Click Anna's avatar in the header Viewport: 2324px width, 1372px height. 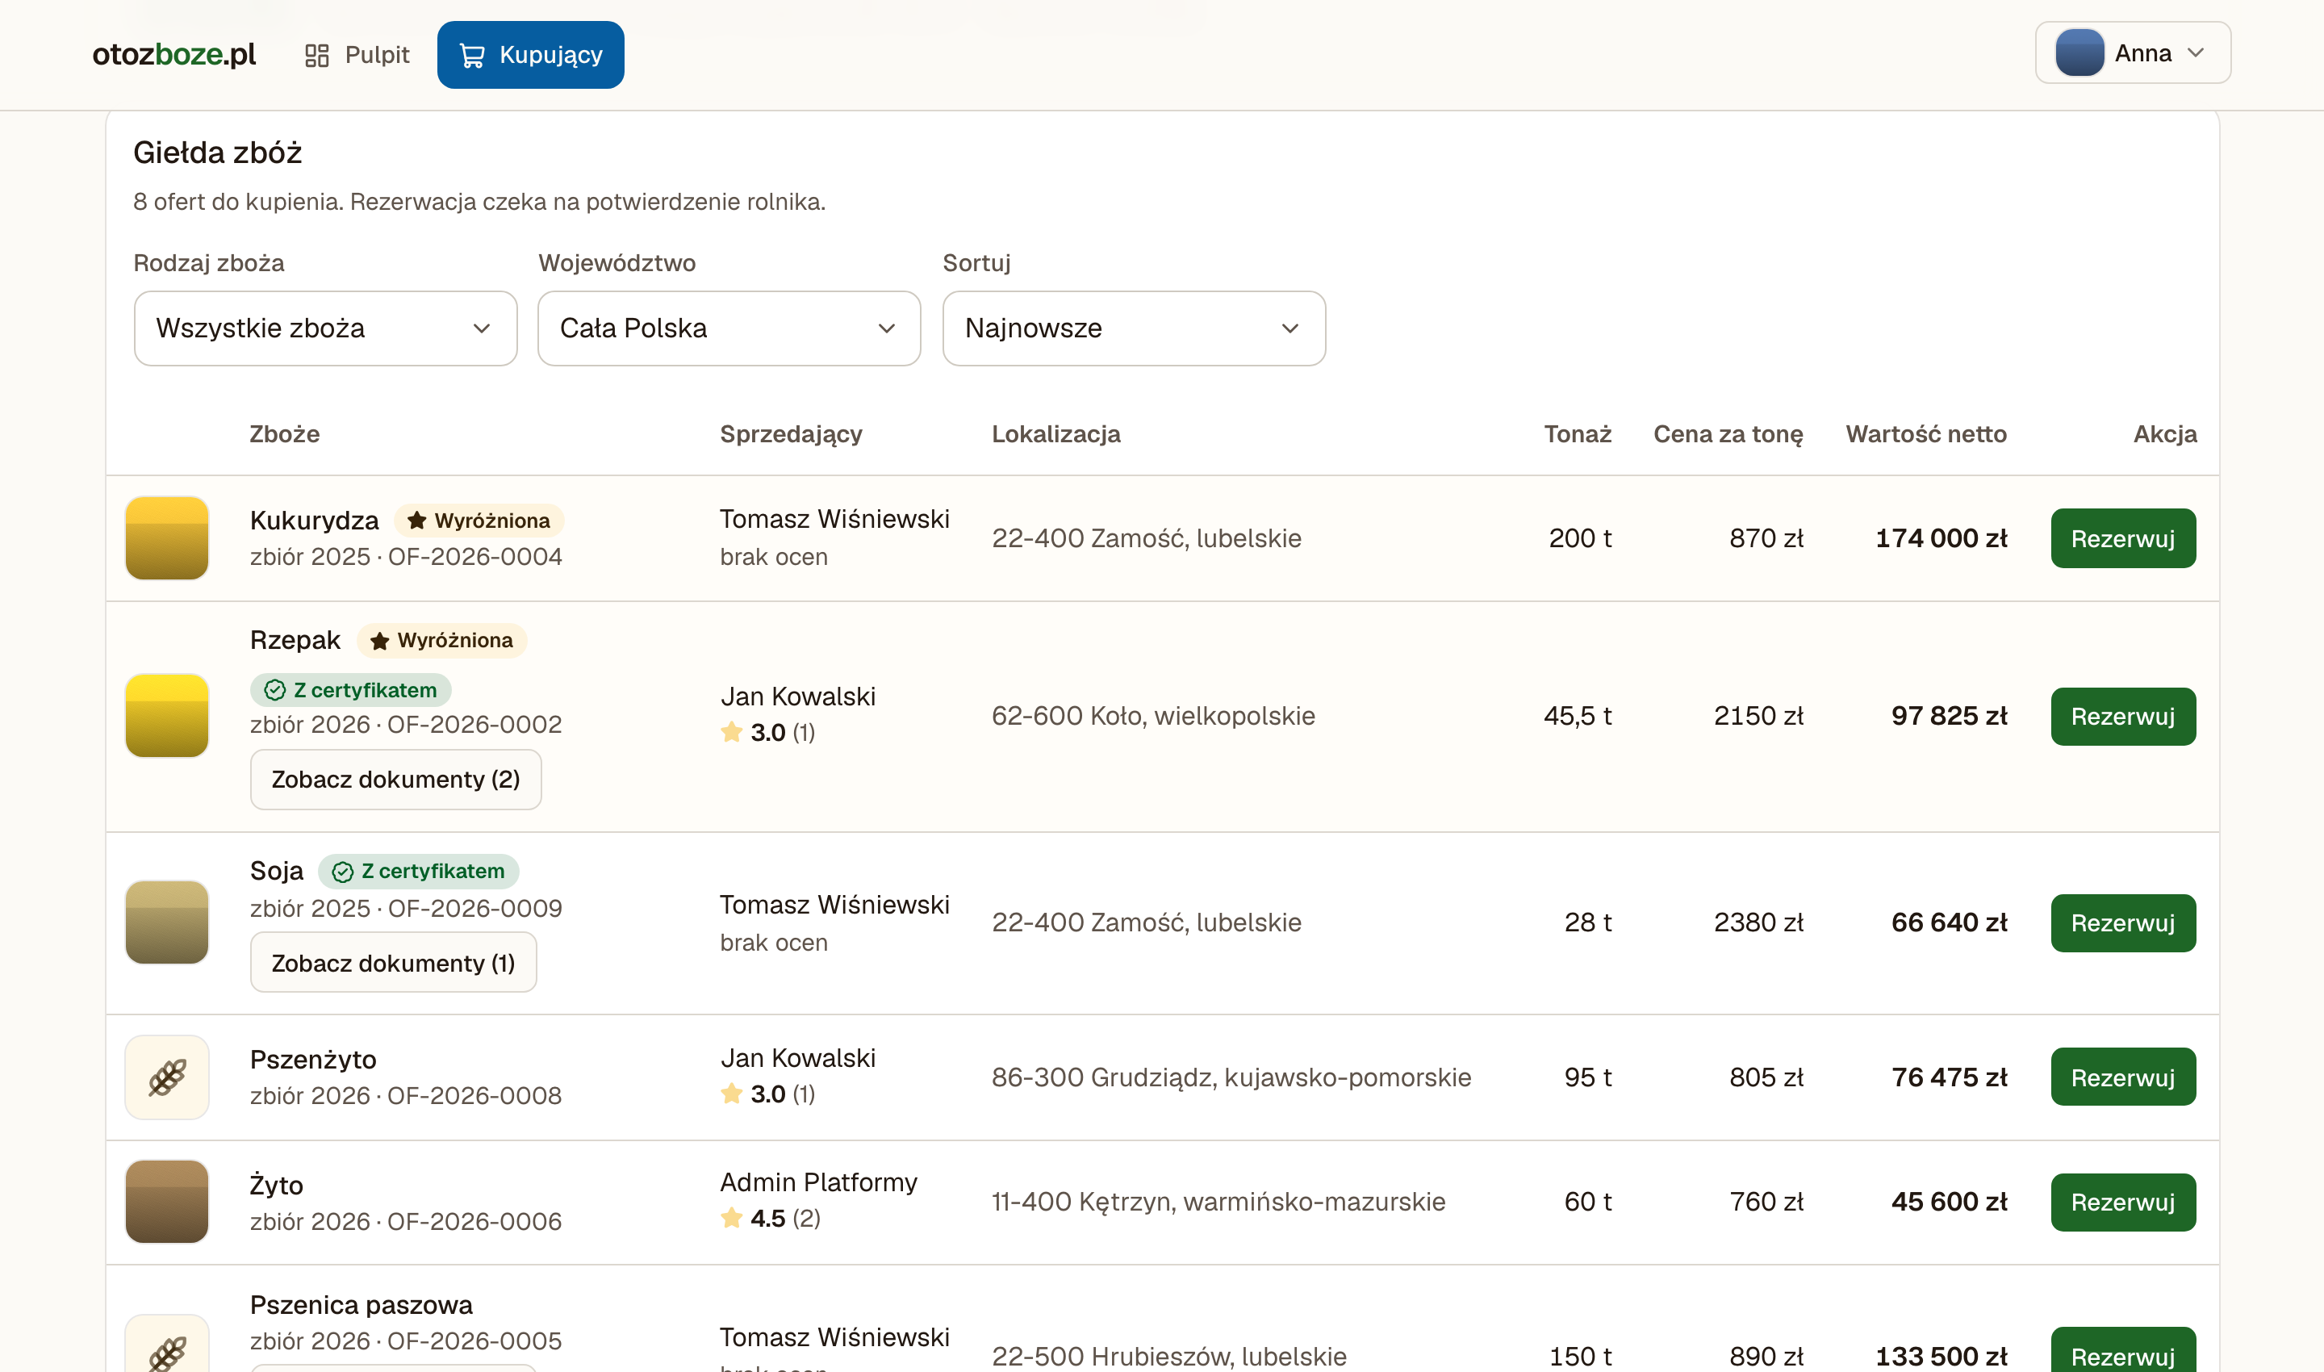point(2079,52)
